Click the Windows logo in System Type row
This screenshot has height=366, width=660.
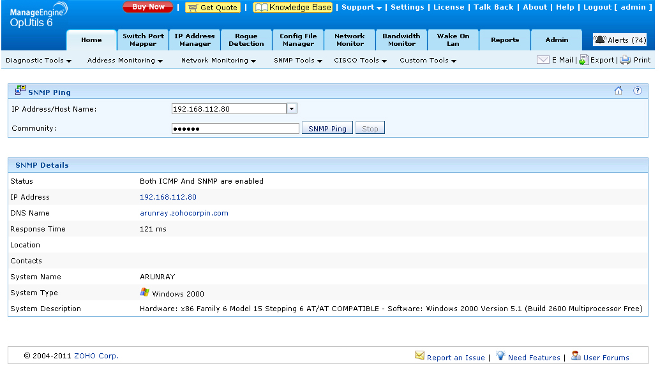click(x=145, y=293)
